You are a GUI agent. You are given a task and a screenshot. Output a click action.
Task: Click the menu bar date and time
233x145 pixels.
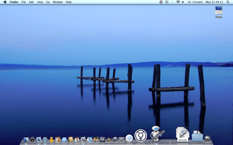214,2
